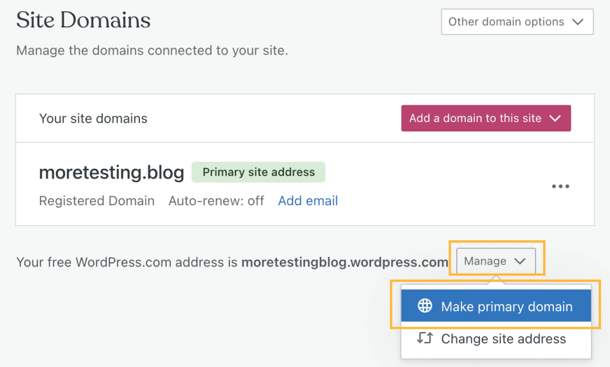Select Make primary domain from the menu
This screenshot has width=610, height=367.
pyautogui.click(x=506, y=307)
